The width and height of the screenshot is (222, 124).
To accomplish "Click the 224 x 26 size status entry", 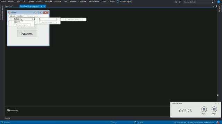I will click(x=138, y=123).
